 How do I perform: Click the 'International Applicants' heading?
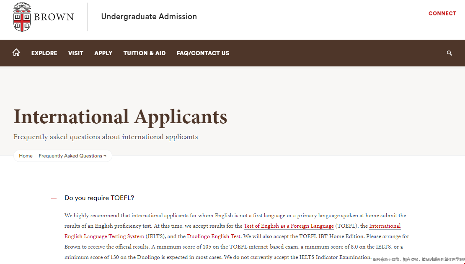120,117
